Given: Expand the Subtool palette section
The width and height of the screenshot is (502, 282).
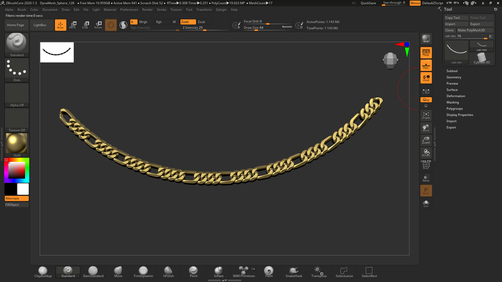Looking at the screenshot, I should pyautogui.click(x=452, y=71).
